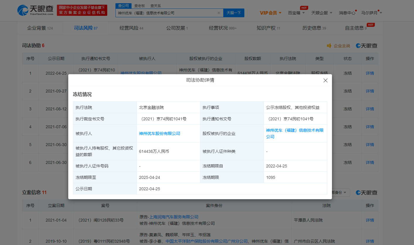
Task: Click the 天眼查 logo in header
Action: point(35,11)
